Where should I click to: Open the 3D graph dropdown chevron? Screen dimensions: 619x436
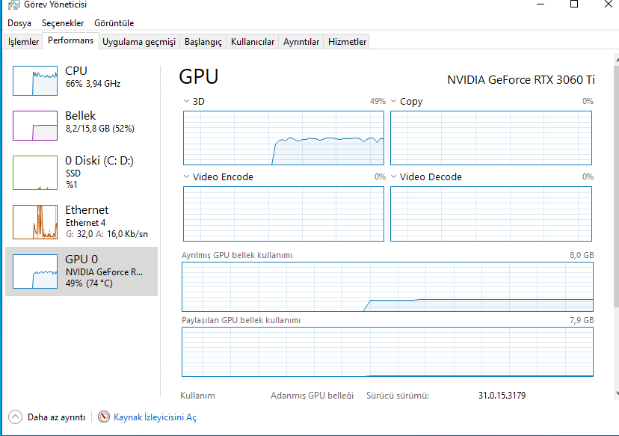point(187,101)
